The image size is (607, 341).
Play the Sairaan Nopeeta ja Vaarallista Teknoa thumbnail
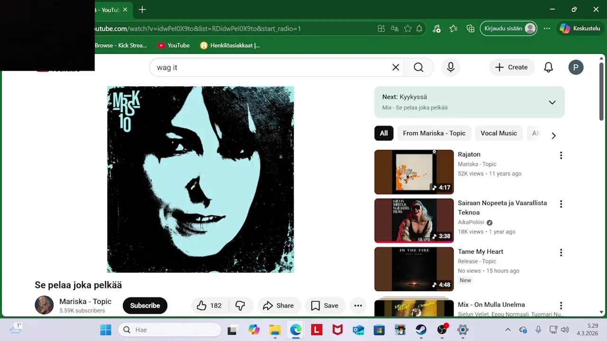coord(414,221)
